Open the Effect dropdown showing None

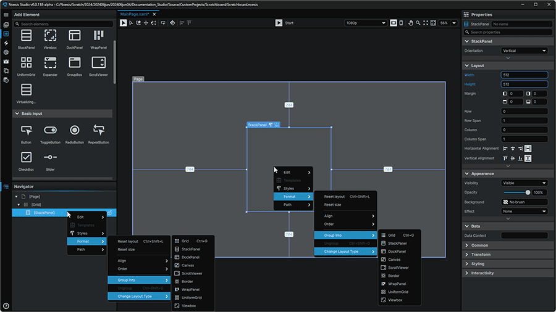tap(524, 211)
